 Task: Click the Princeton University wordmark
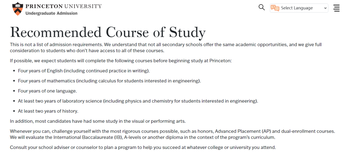coord(63,6)
